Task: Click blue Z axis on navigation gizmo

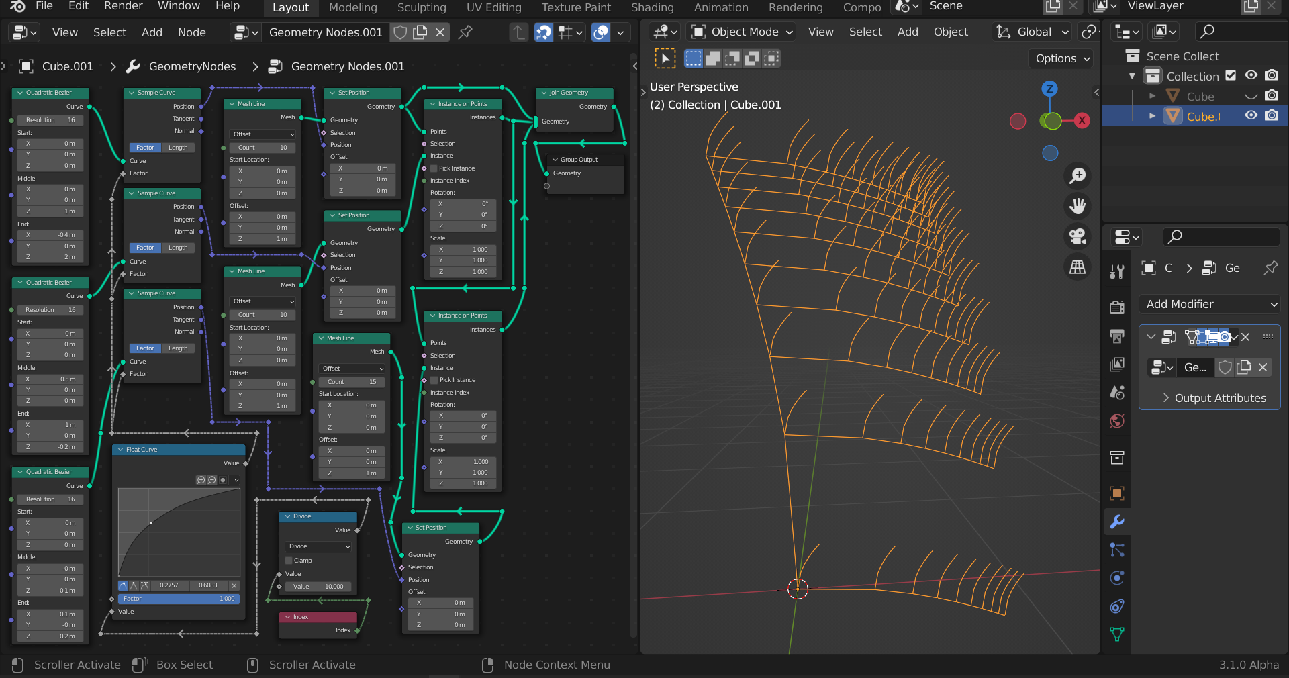Action: [1049, 89]
